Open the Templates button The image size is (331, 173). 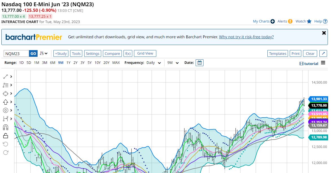pos(278,53)
